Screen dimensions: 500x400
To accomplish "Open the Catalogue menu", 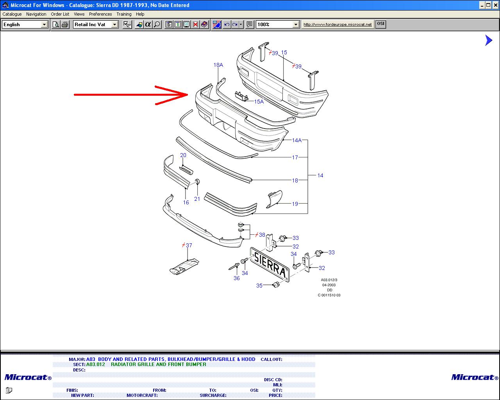I will (x=12, y=14).
